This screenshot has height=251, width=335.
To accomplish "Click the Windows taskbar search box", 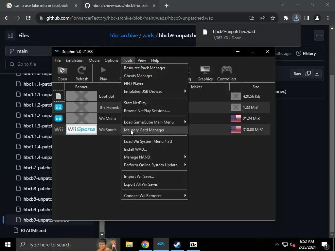I will tap(68, 244).
